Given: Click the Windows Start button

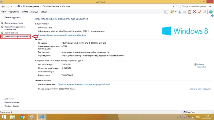Looking at the screenshot, I should coord(4,117).
